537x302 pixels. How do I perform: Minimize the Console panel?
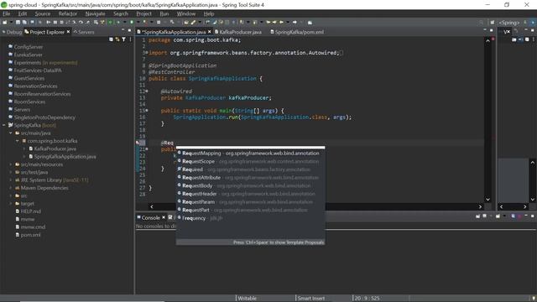pos(526,216)
